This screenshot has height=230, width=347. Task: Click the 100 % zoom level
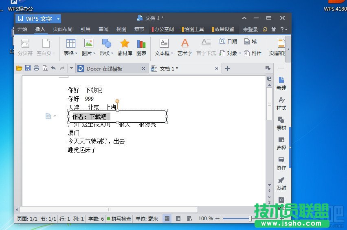(206, 219)
